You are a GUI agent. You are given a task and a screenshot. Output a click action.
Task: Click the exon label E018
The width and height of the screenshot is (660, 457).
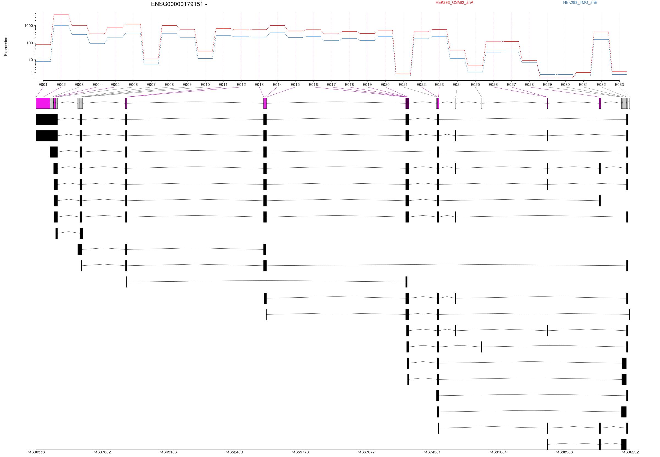(x=349, y=85)
